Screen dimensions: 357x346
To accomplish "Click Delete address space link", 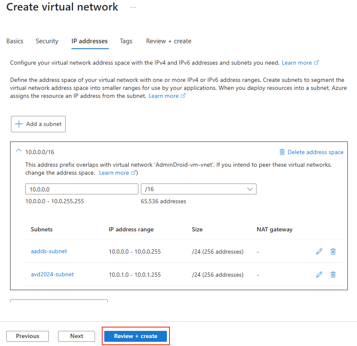I will pos(315,152).
